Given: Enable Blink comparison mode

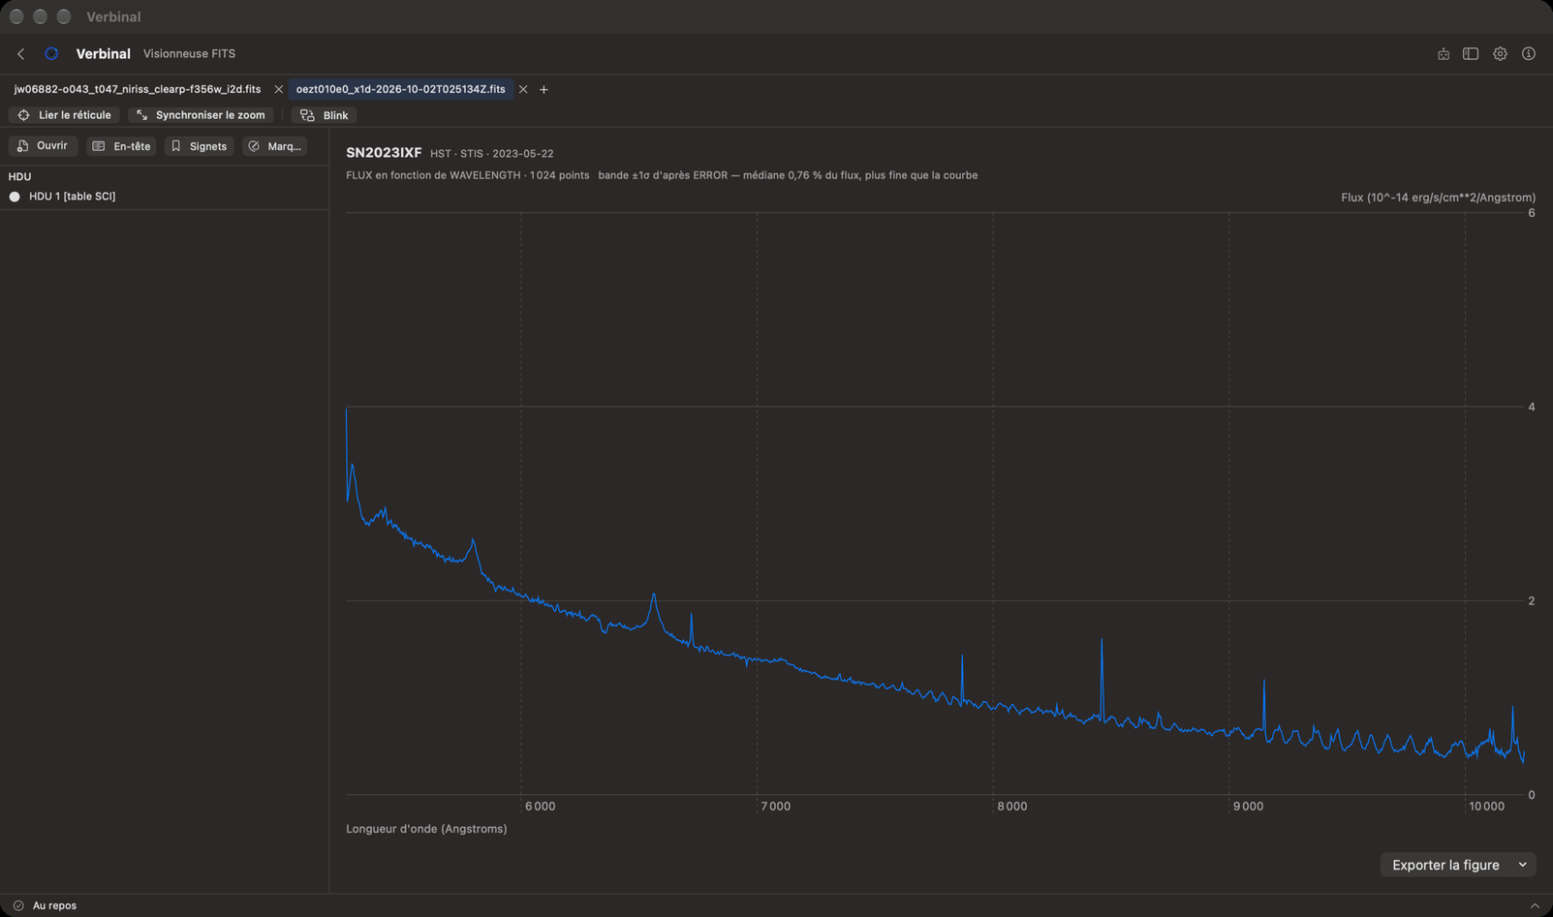Looking at the screenshot, I should (325, 115).
